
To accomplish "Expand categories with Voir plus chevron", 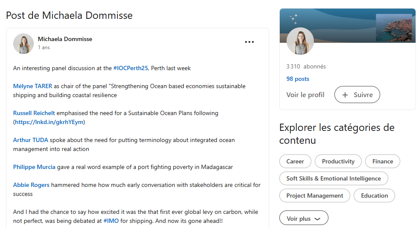I will (317, 219).
